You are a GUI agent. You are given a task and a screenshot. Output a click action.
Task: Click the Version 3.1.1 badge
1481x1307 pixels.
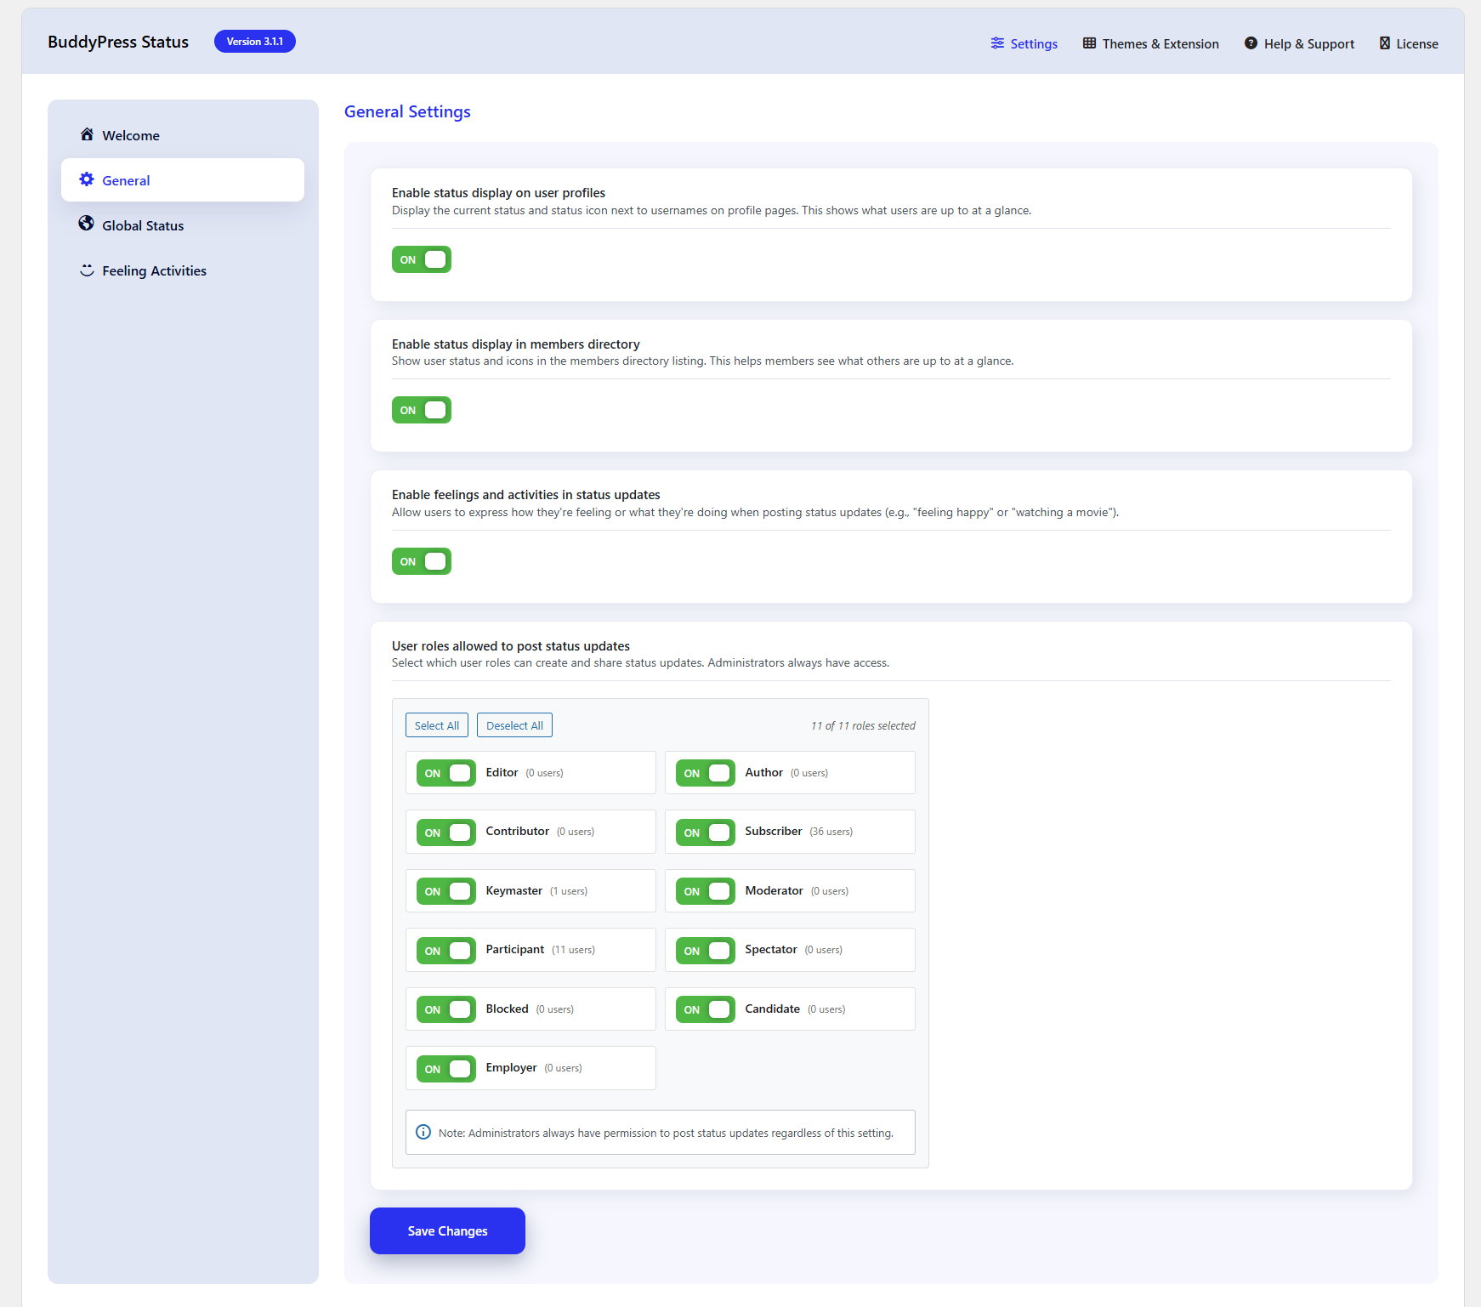pos(255,42)
